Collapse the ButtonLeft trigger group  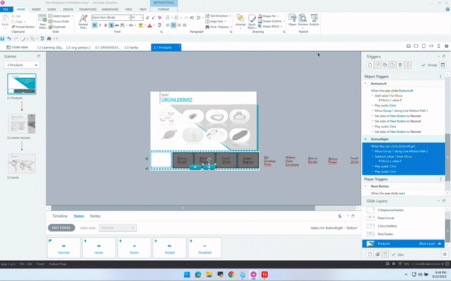(x=365, y=83)
